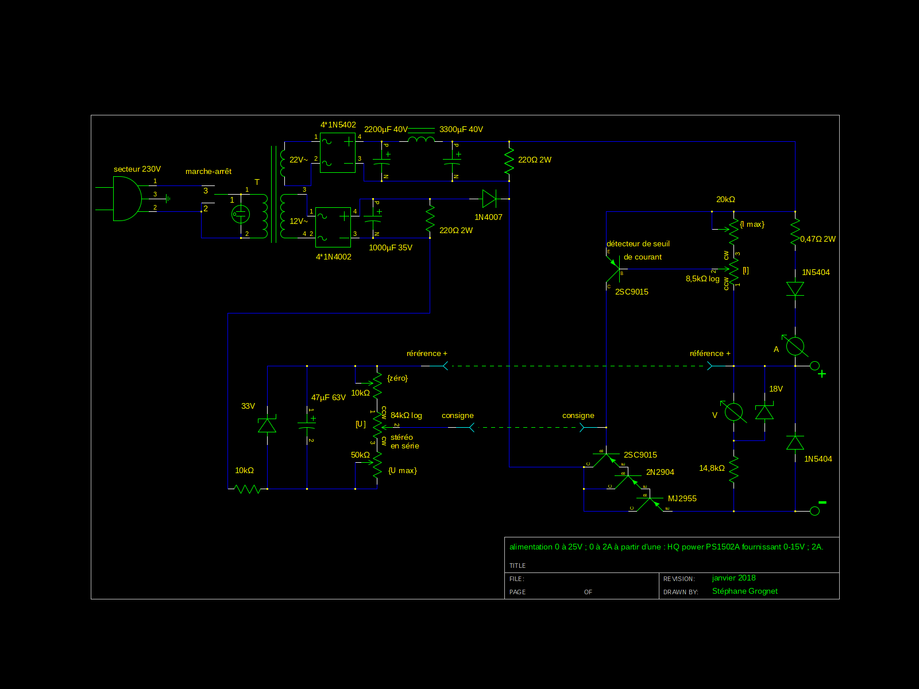
Task: Select the inductor coil between the filter capacitors
Action: 421,140
